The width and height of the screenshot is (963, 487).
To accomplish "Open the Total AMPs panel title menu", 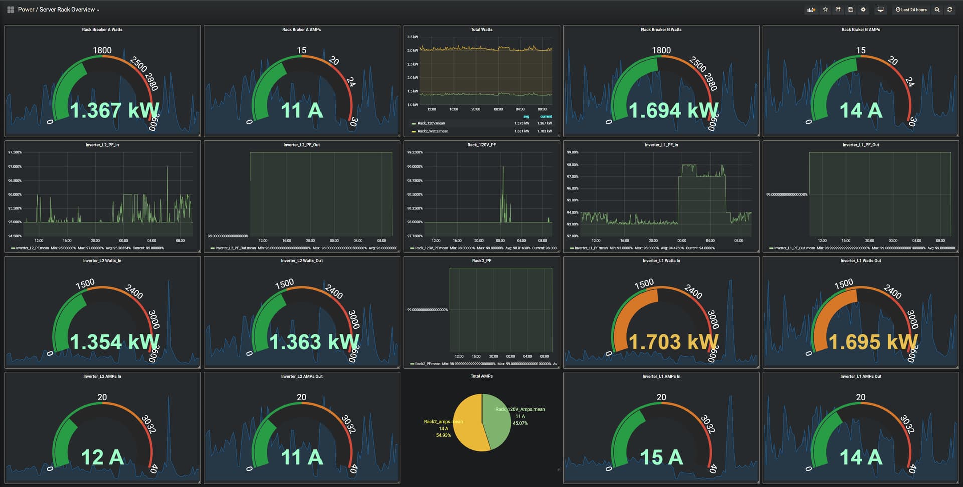I will [x=481, y=376].
